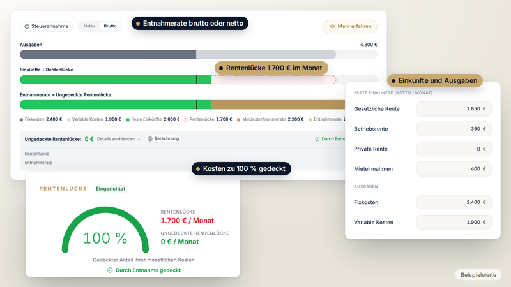Viewport: 511px width, 287px height.
Task: Open the Steuerannahme info button
Action: [x=46, y=26]
